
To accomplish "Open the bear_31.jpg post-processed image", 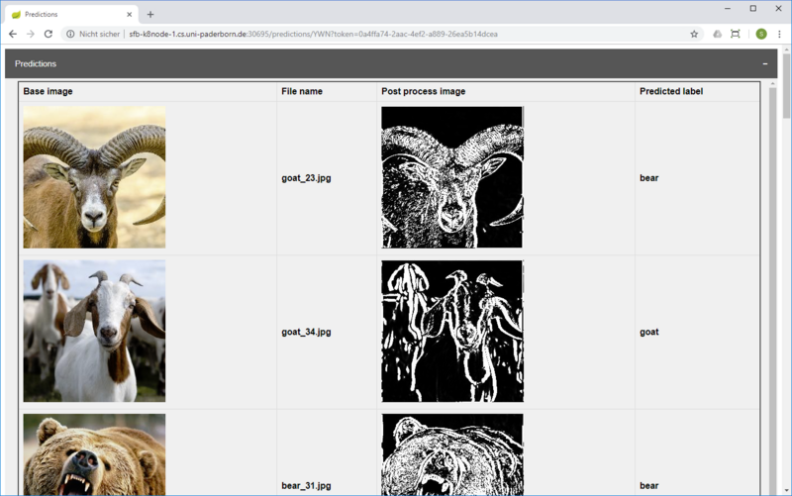I will pos(452,454).
